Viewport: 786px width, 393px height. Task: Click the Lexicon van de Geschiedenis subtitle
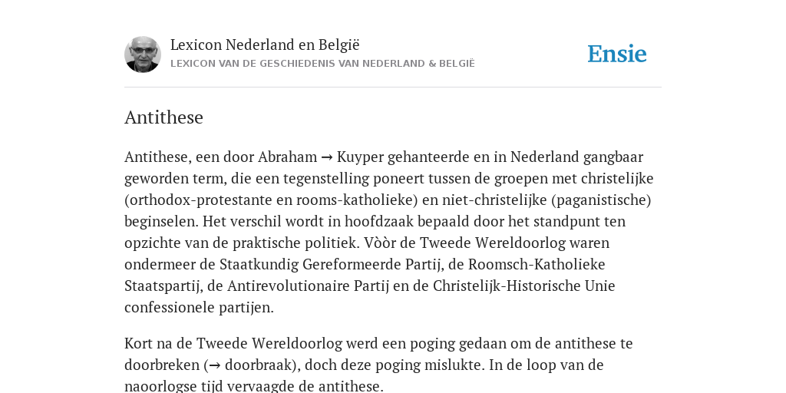coord(322,64)
